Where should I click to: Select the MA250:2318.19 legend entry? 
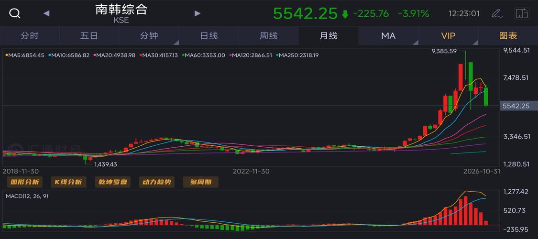coord(297,55)
